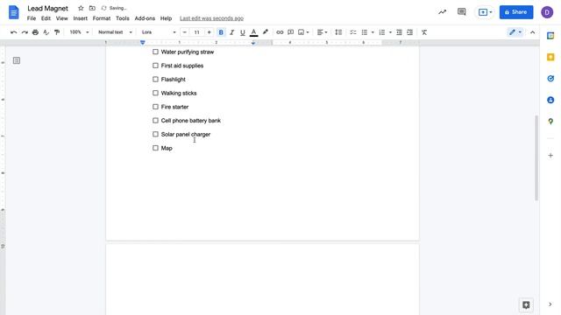
Task: Open Google Keep in side panel
Action: click(550, 57)
